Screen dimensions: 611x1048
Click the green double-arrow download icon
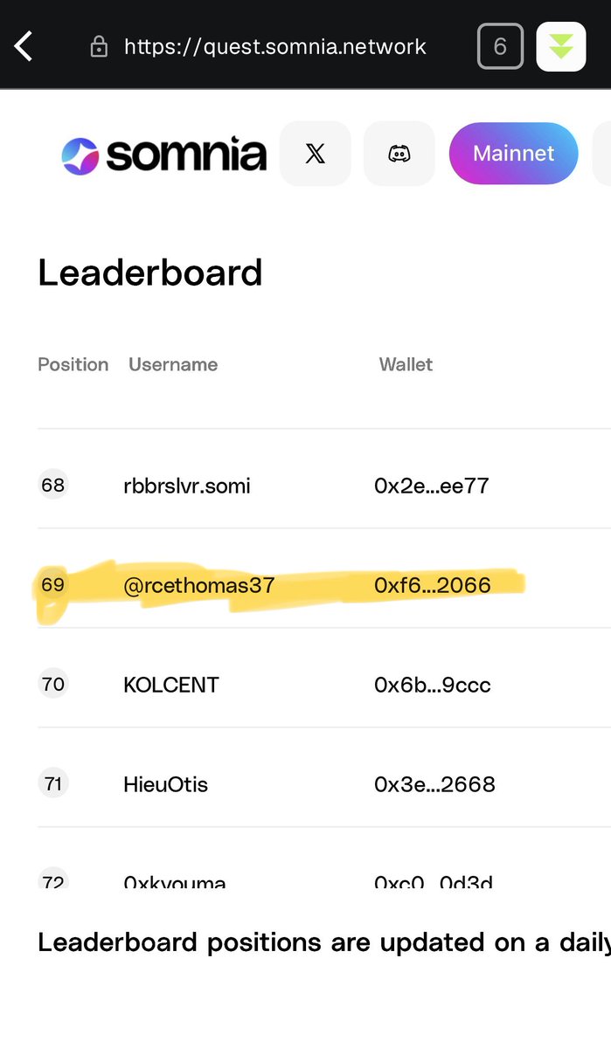coord(560,45)
